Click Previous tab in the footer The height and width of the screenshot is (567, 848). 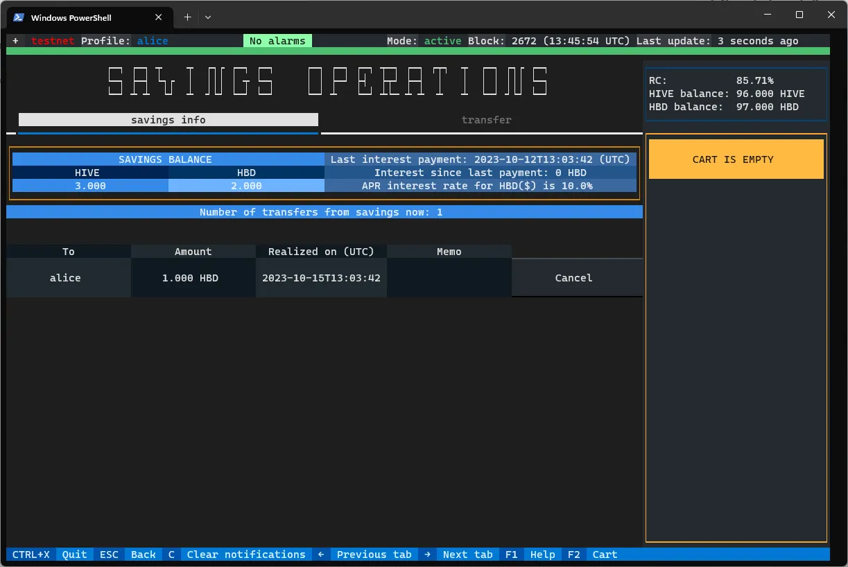coord(374,555)
